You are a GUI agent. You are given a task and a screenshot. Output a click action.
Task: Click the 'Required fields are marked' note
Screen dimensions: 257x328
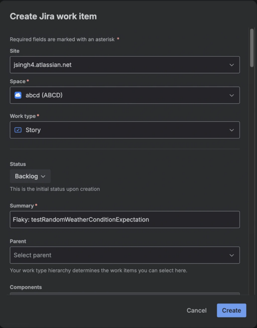64,39
